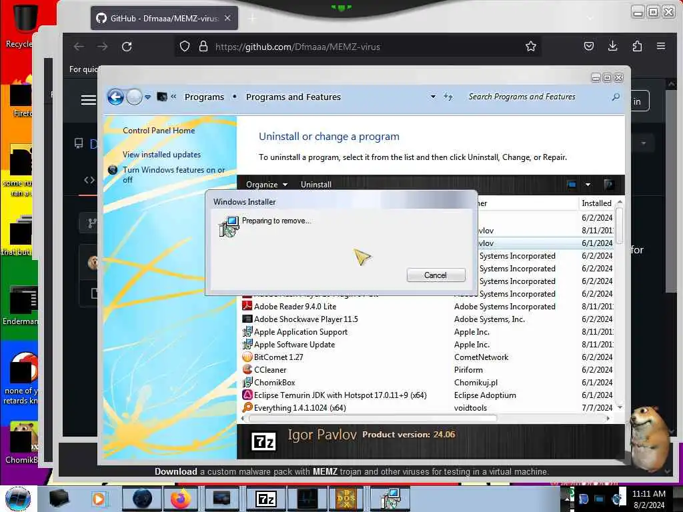The width and height of the screenshot is (683, 512).
Task: Click the Firefox forward arrow
Action: [x=102, y=47]
